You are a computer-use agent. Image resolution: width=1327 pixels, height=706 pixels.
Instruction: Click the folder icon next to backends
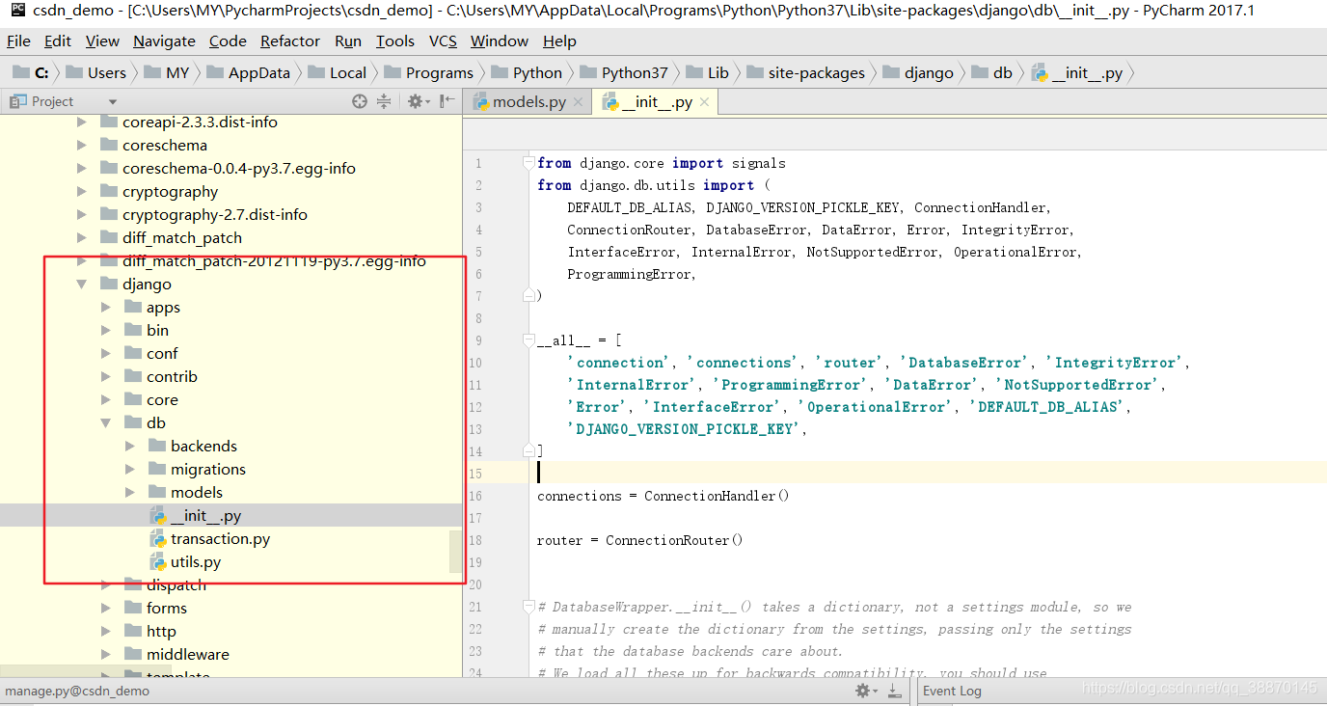click(157, 447)
